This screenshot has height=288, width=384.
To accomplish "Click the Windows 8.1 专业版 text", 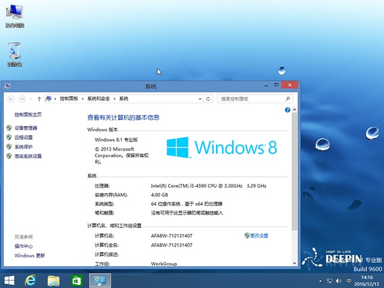I will click(116, 140).
